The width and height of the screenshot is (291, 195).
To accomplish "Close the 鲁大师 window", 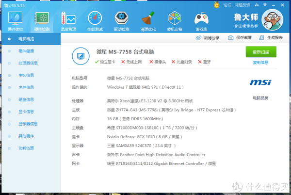I will tap(282, 5).
